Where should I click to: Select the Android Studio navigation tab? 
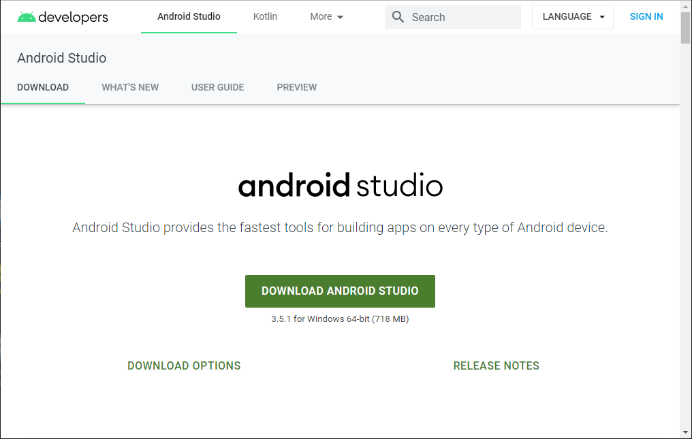click(x=189, y=16)
